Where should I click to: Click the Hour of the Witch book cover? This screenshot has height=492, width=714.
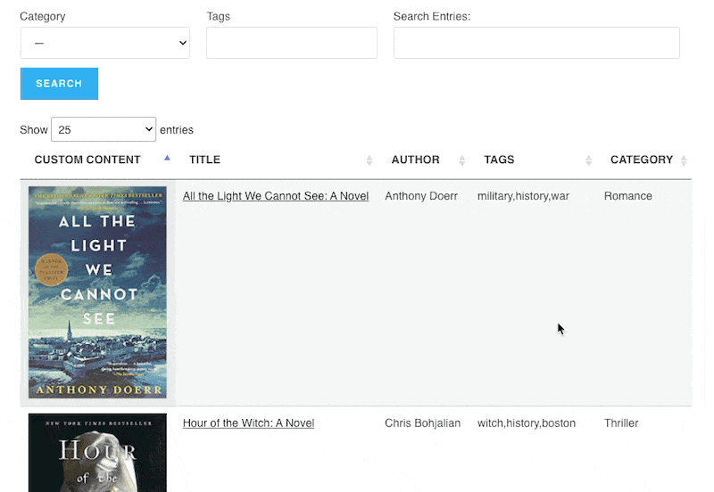coord(97,453)
